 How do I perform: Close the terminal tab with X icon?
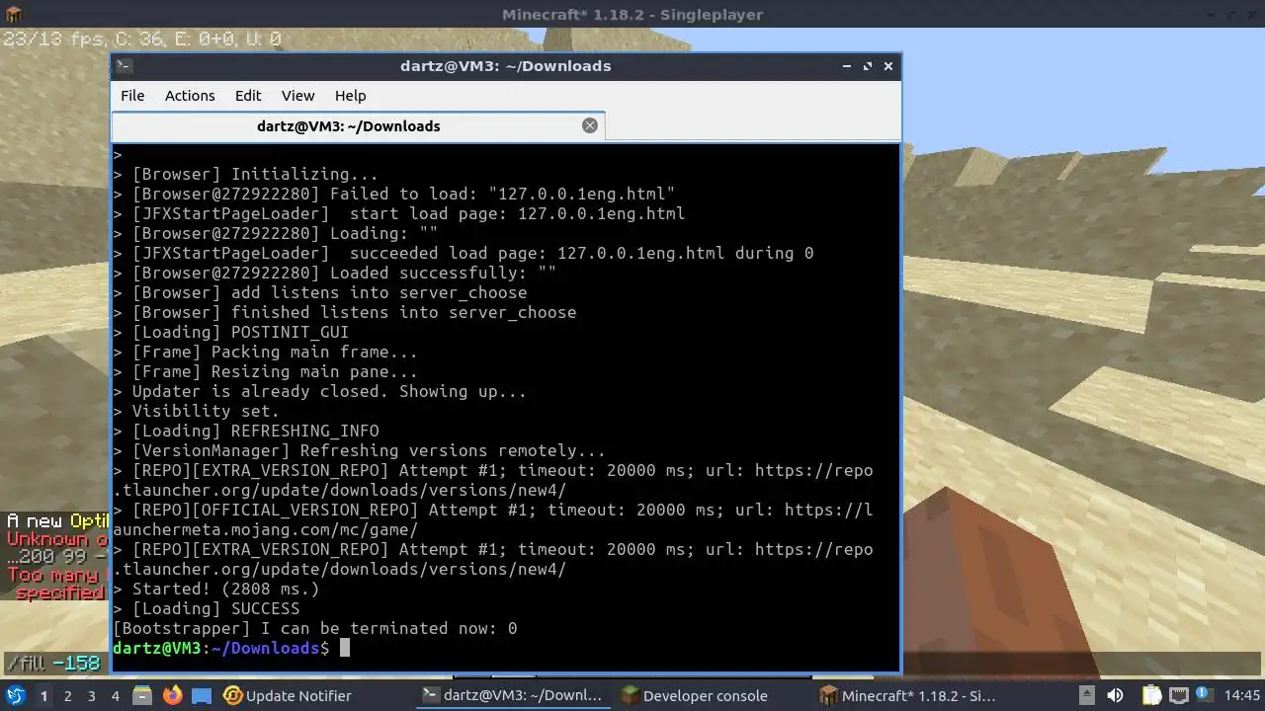(590, 125)
